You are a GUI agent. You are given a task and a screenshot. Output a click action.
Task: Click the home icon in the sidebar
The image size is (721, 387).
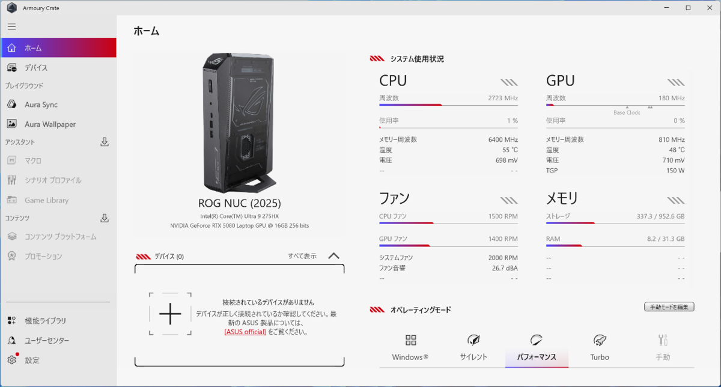coord(12,48)
